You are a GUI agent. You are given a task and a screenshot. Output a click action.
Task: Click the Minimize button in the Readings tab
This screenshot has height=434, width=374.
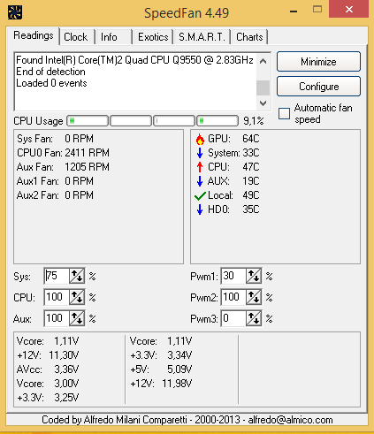(318, 62)
